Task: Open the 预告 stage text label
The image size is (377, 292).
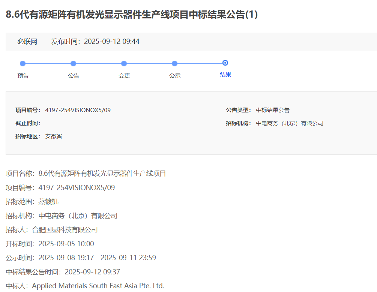Action: tap(23, 76)
